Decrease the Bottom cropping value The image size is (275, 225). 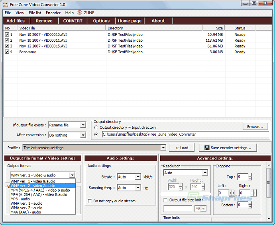pyautogui.click(x=250, y=207)
